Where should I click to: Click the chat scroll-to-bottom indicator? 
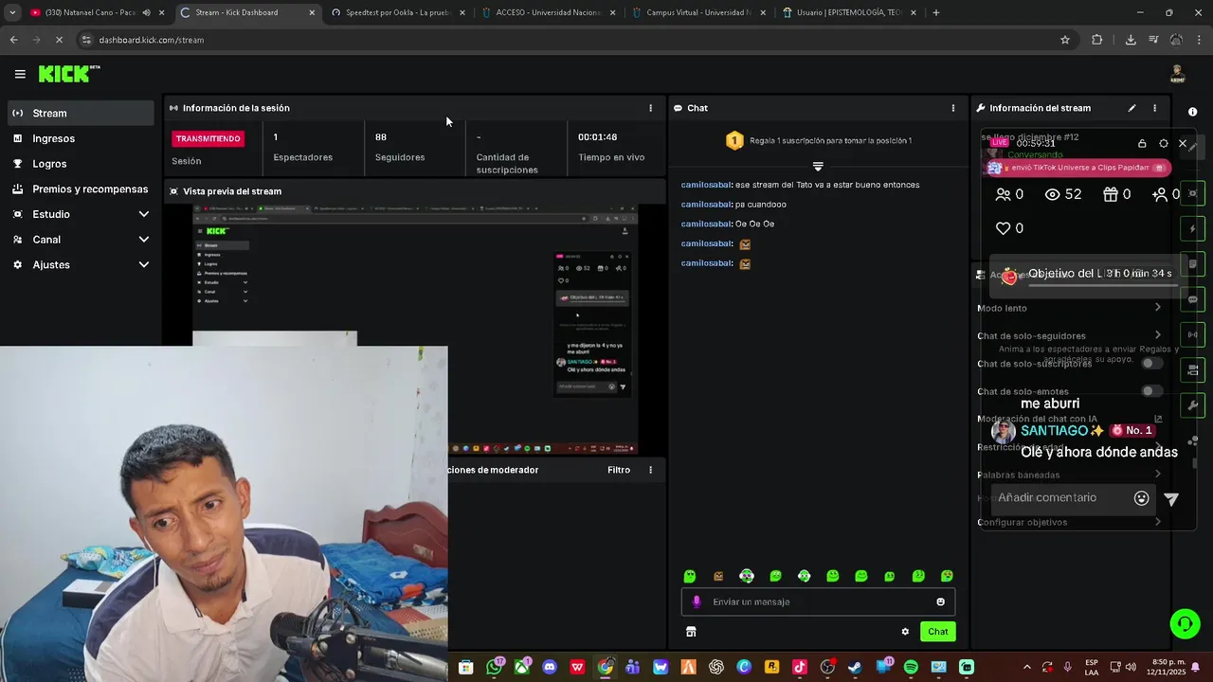coord(818,167)
